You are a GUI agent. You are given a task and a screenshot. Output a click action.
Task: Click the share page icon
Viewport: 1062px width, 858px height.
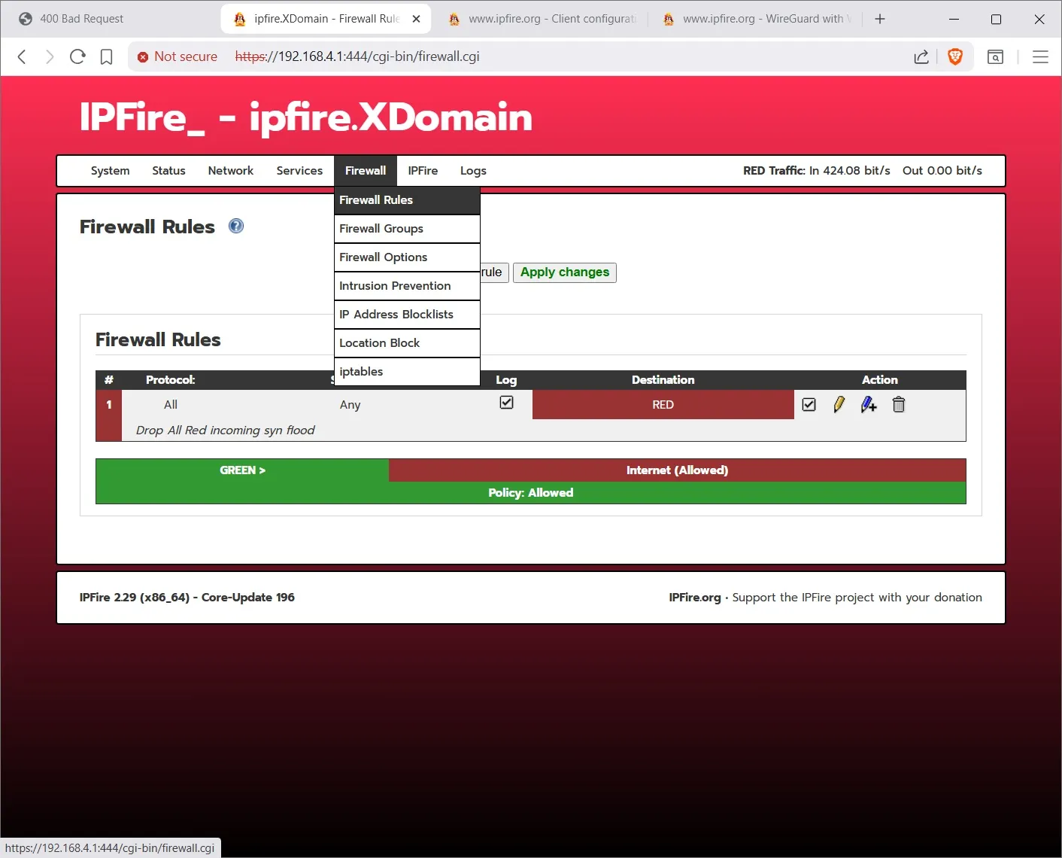pyautogui.click(x=921, y=56)
